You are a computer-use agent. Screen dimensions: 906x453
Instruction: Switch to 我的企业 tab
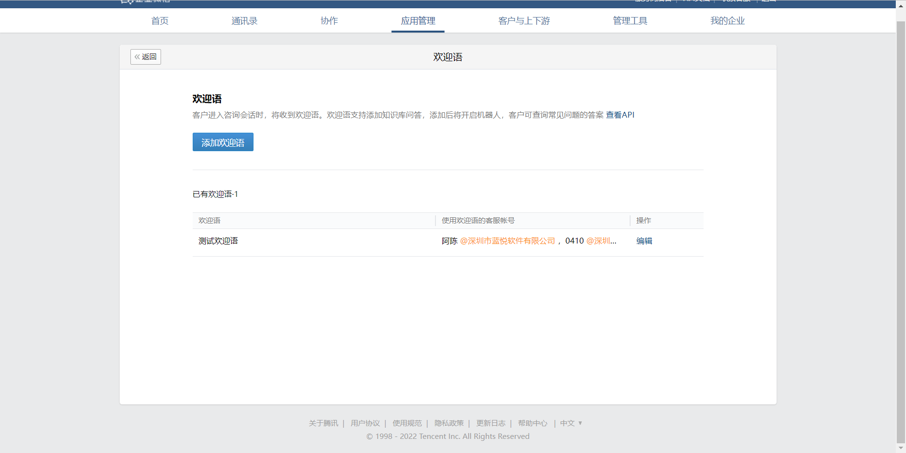727,21
